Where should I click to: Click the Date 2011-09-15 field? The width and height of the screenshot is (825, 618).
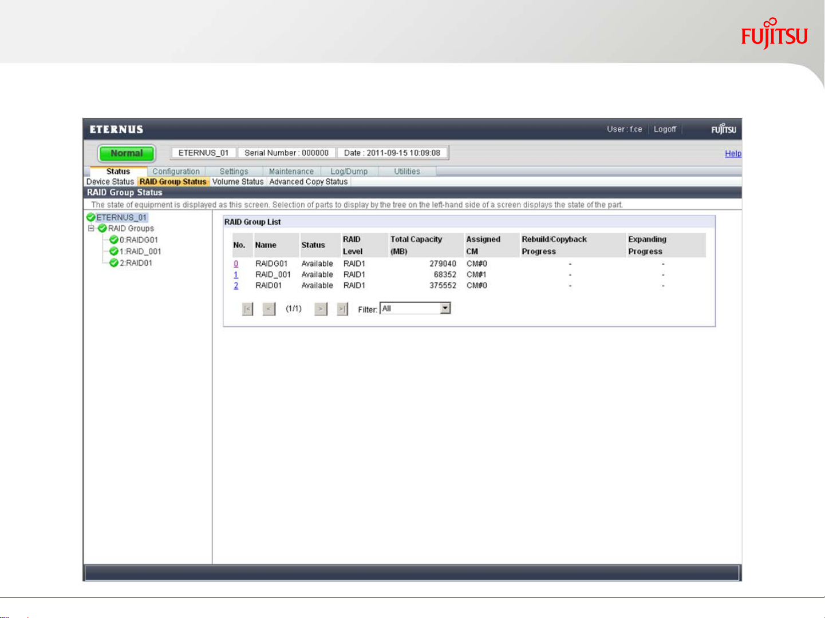click(x=392, y=153)
